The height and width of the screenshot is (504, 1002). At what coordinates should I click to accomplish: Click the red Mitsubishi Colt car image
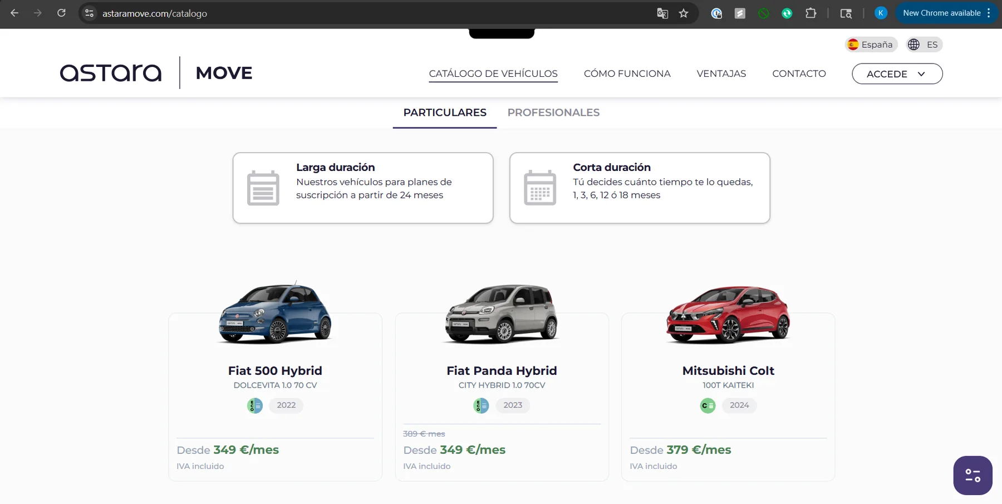[728, 314]
